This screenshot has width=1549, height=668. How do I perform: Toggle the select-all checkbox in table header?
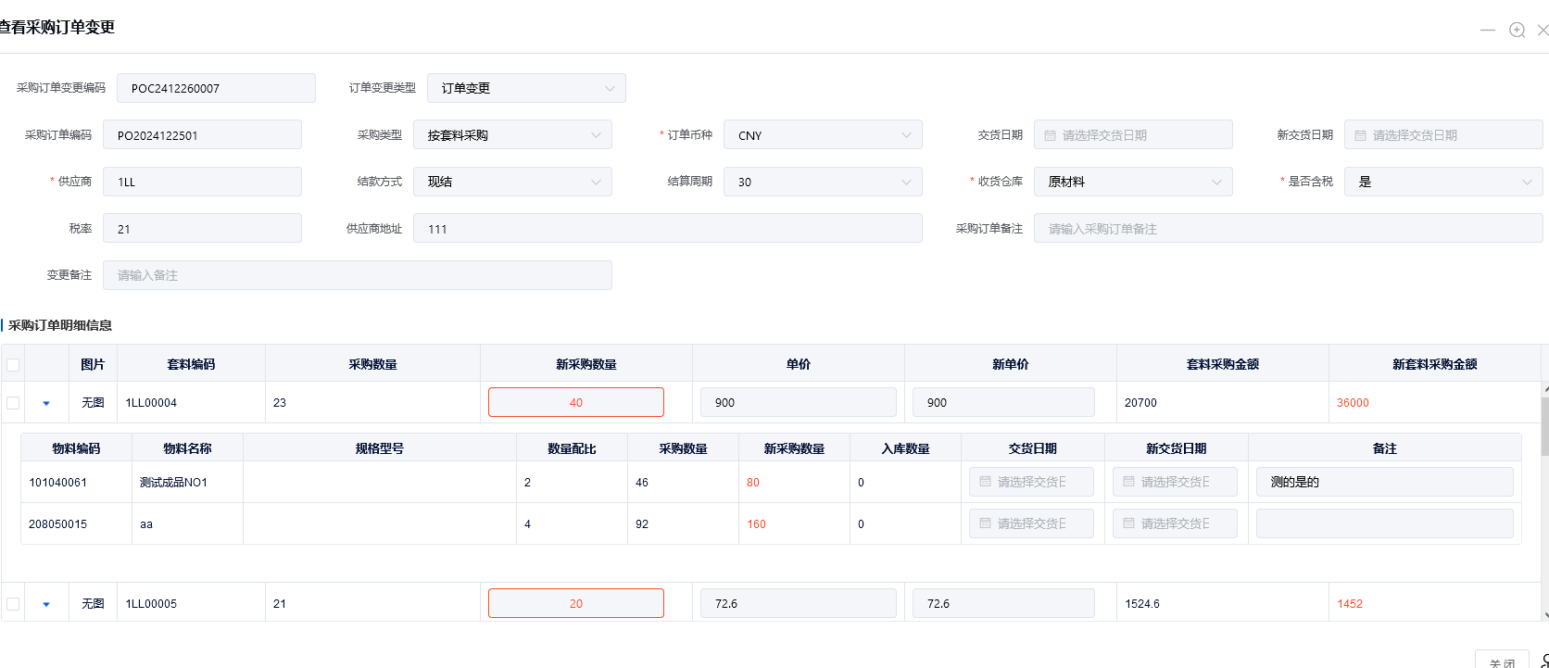13,365
